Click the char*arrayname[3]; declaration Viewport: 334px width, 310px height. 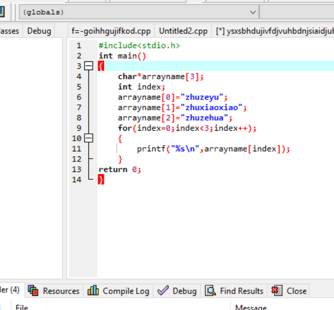click(x=161, y=77)
